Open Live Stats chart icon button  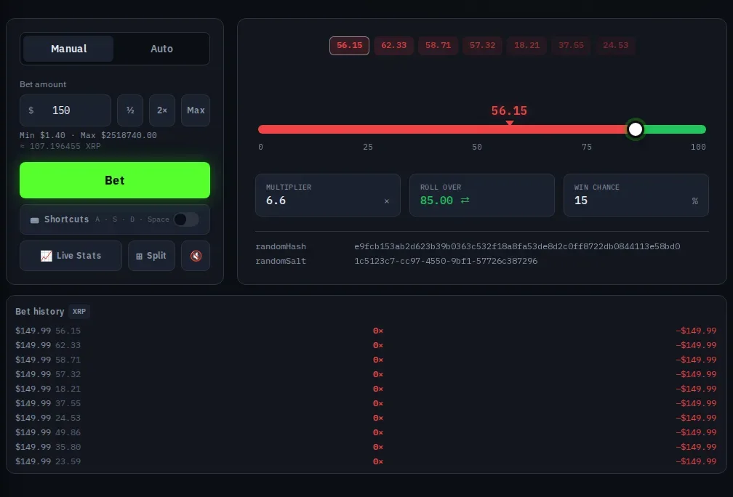coord(71,256)
